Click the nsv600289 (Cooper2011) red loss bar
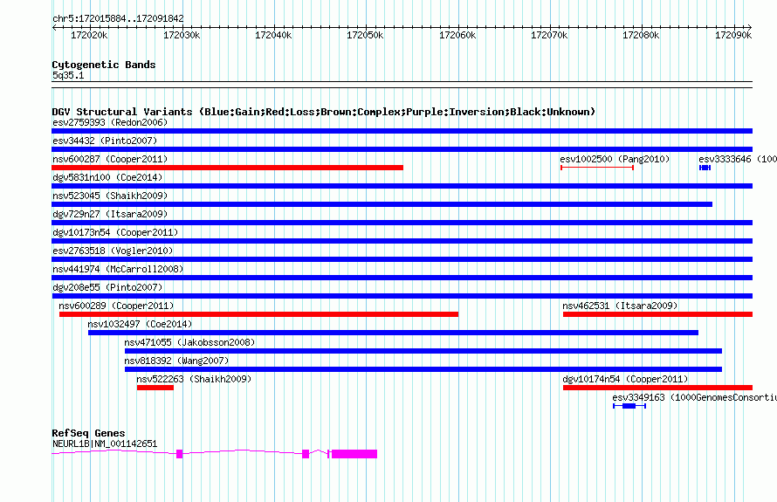This screenshot has height=502, width=777. 258,314
